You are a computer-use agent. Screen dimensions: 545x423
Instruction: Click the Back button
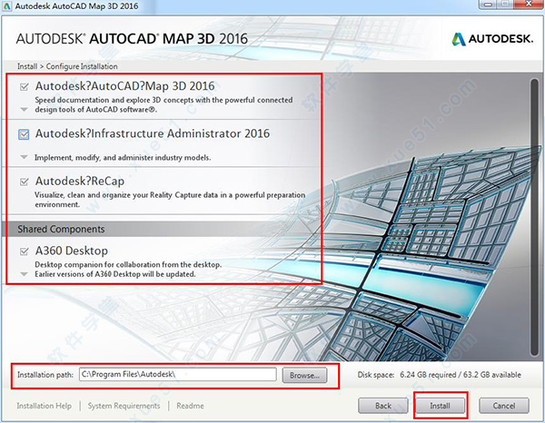[x=383, y=405]
